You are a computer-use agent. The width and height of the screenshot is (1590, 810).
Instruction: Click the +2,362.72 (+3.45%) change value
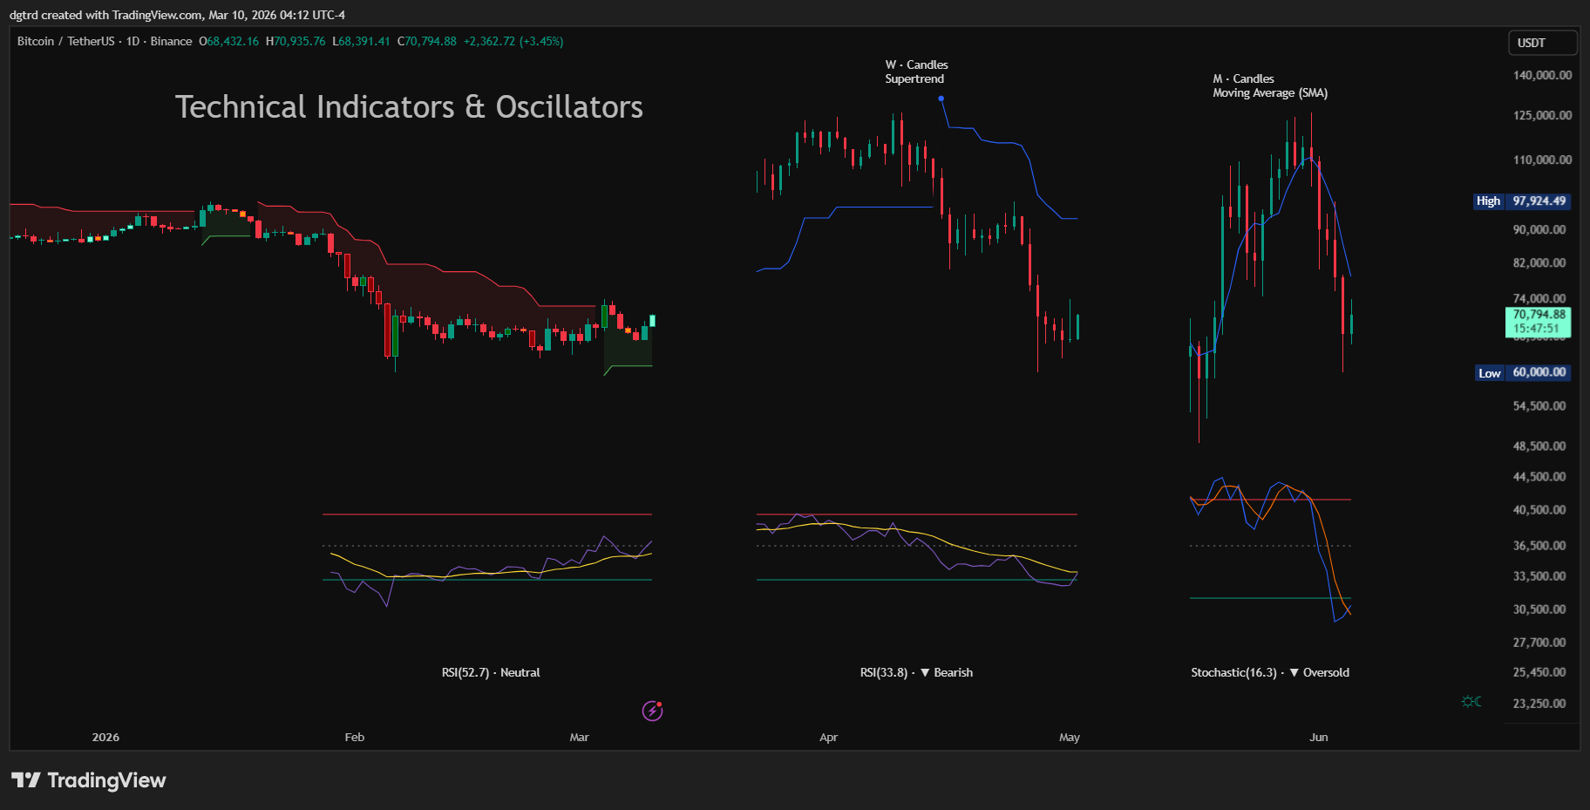pyautogui.click(x=513, y=41)
